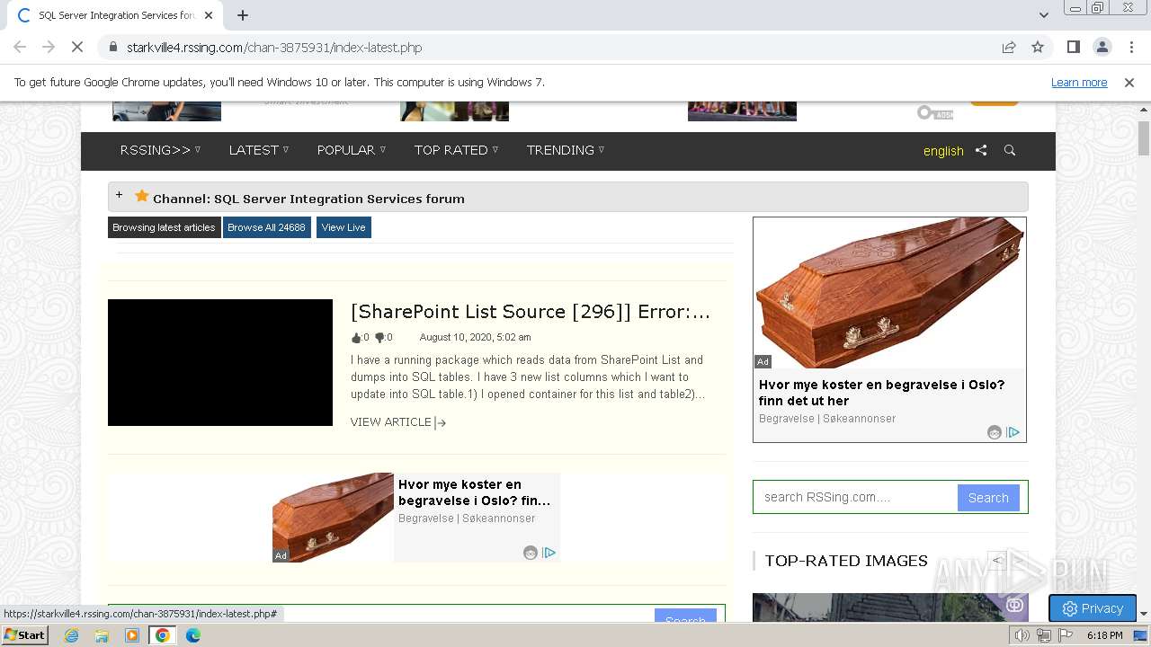This screenshot has height=647, width=1151.
Task: Click the channel favorite star
Action: click(x=141, y=196)
